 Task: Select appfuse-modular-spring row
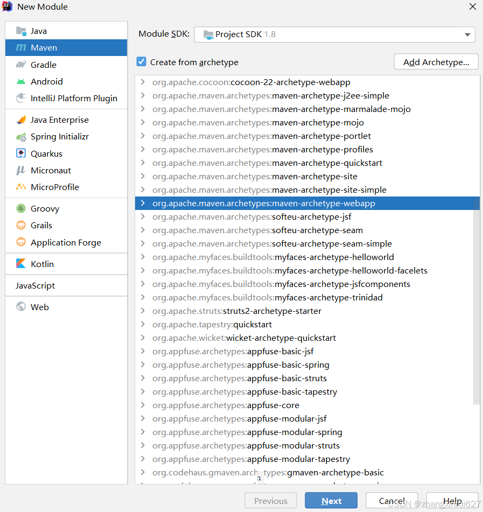coord(307,432)
